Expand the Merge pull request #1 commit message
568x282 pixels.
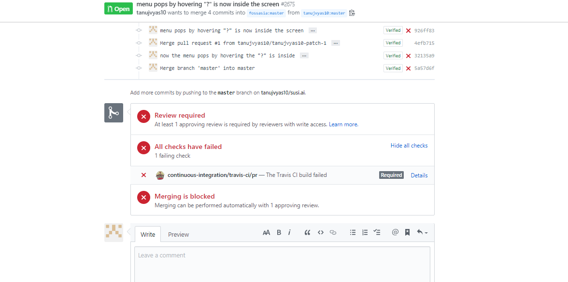(336, 42)
